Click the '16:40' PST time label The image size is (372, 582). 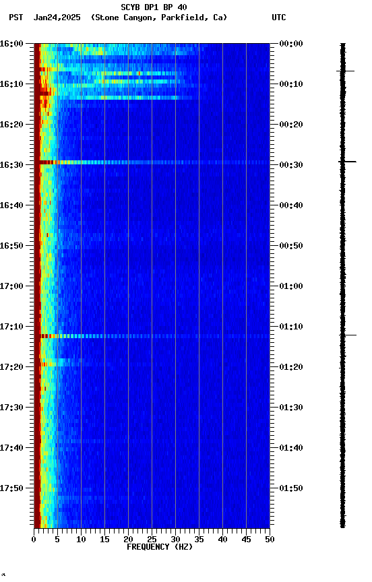pos(11,205)
